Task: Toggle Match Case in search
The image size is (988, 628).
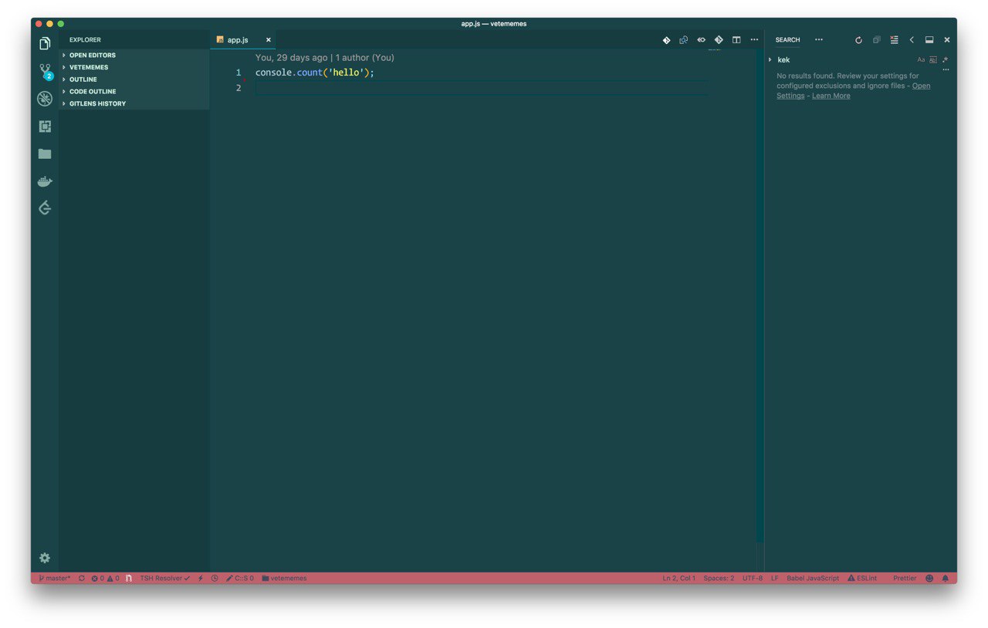Action: click(x=921, y=59)
